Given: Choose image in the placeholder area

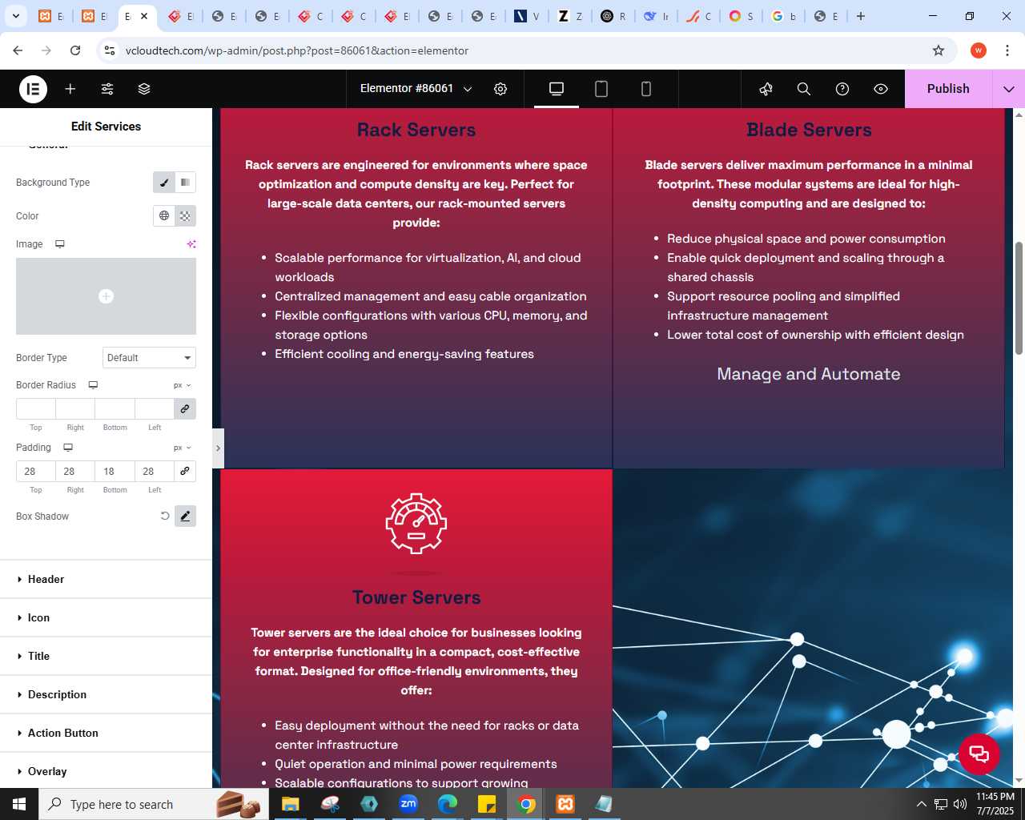Looking at the screenshot, I should [x=106, y=296].
